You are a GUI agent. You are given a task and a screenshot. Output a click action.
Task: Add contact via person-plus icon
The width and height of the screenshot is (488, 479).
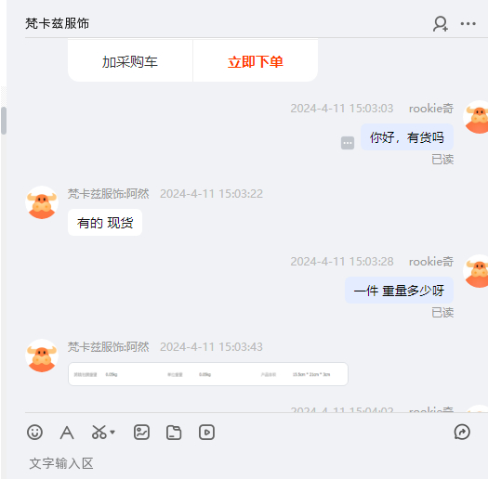441,23
